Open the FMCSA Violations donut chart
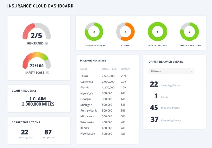The image size is (212, 148). coord(189,32)
